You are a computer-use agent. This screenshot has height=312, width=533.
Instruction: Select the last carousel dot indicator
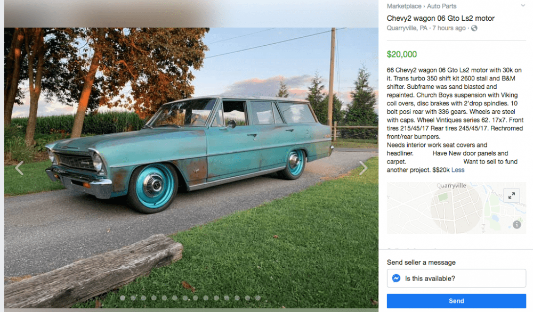258,298
